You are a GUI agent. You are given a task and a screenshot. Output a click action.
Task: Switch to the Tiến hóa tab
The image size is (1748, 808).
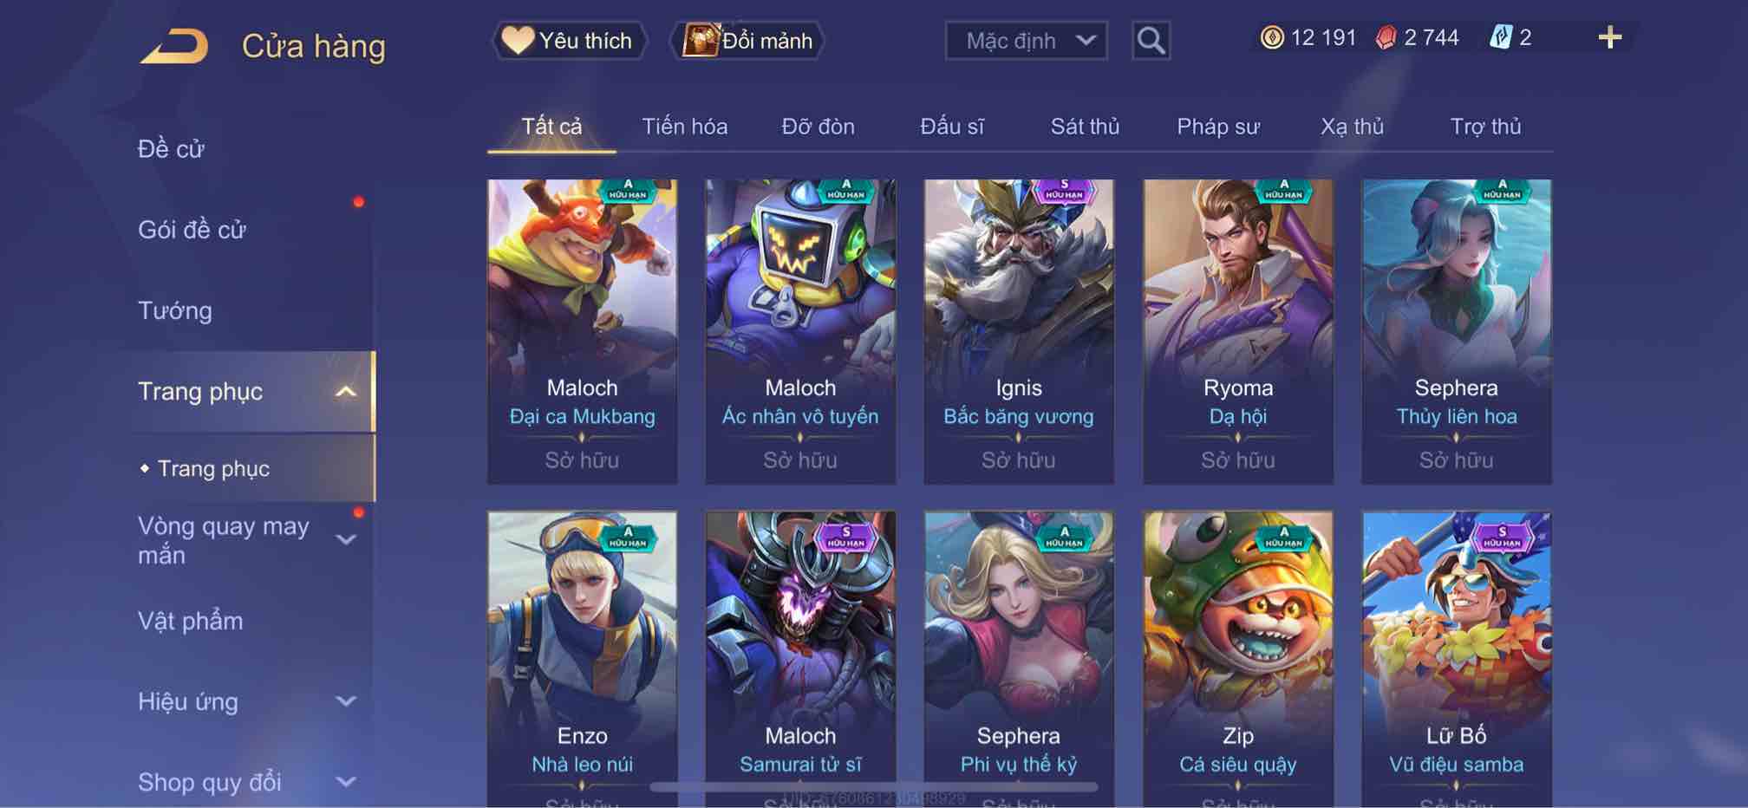tap(684, 127)
